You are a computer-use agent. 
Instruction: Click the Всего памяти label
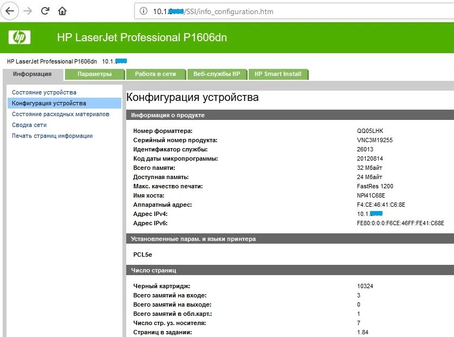point(154,168)
